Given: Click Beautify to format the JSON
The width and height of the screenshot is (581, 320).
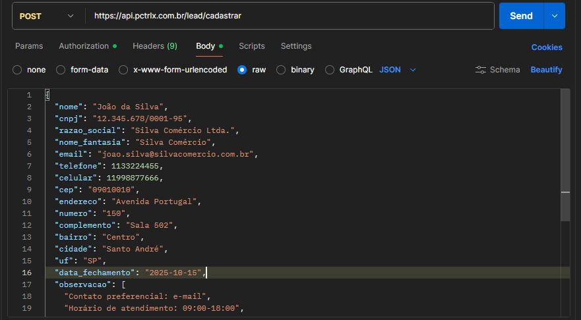Looking at the screenshot, I should (546, 70).
